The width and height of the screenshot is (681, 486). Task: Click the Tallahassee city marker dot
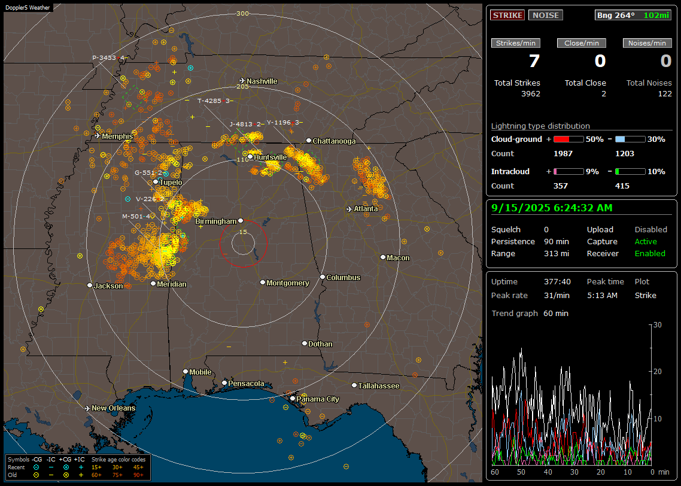pos(354,385)
